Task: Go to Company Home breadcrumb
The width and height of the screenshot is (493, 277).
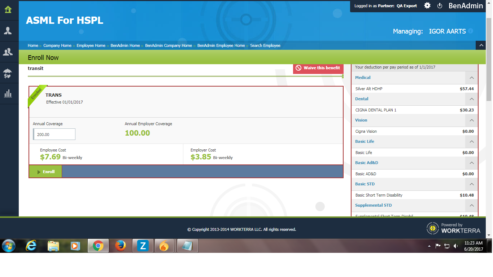Action: [57, 45]
